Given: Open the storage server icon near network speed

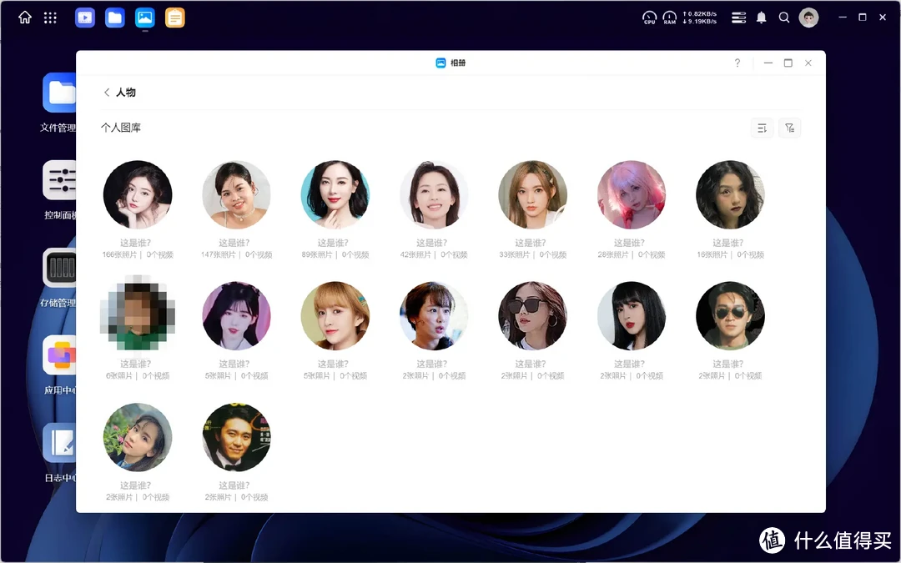Looking at the screenshot, I should [738, 17].
